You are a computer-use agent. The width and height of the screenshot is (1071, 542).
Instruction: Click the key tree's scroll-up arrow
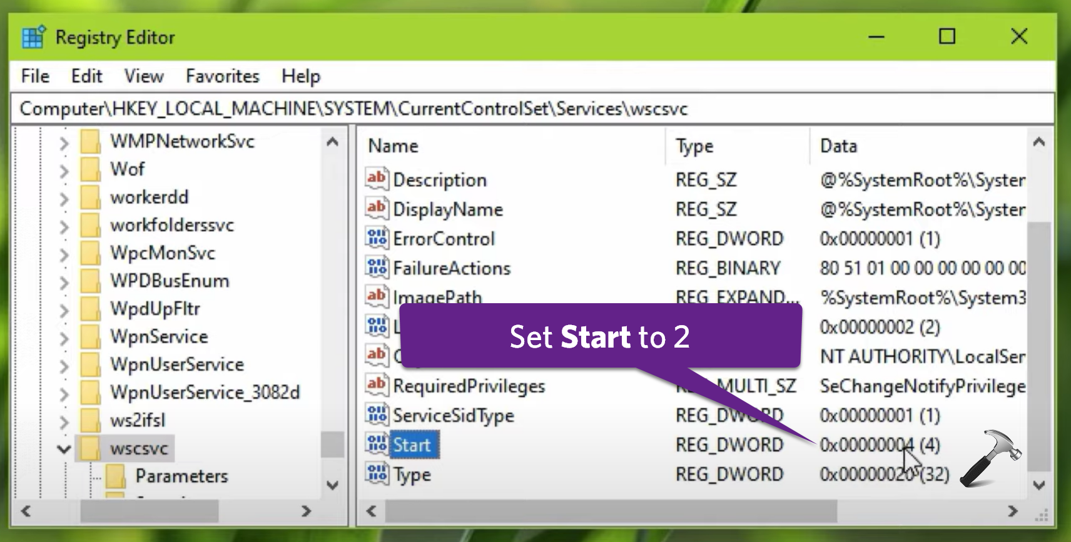coord(333,142)
